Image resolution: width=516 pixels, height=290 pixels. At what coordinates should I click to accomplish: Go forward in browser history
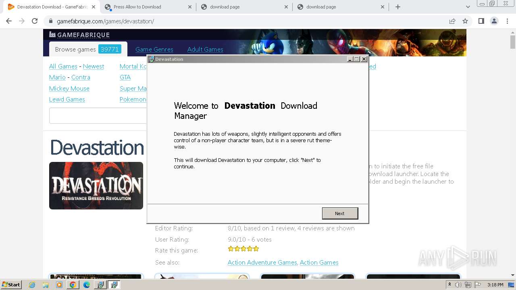pyautogui.click(x=22, y=21)
